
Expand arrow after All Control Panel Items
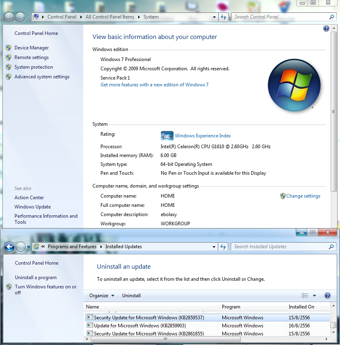pos(139,17)
